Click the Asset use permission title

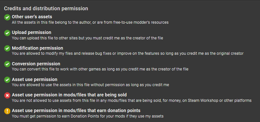pos(34,79)
